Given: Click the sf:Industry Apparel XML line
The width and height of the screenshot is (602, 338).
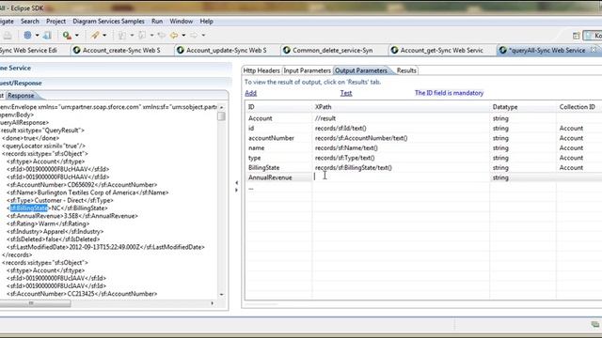Looking at the screenshot, I should [x=55, y=232].
